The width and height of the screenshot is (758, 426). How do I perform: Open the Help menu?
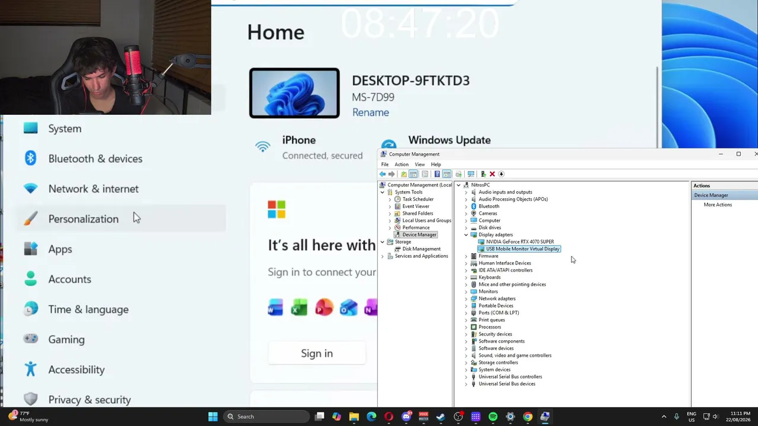pos(436,164)
